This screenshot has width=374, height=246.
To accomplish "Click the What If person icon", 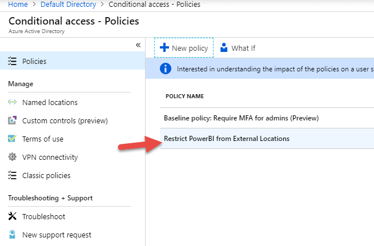I will pos(224,47).
